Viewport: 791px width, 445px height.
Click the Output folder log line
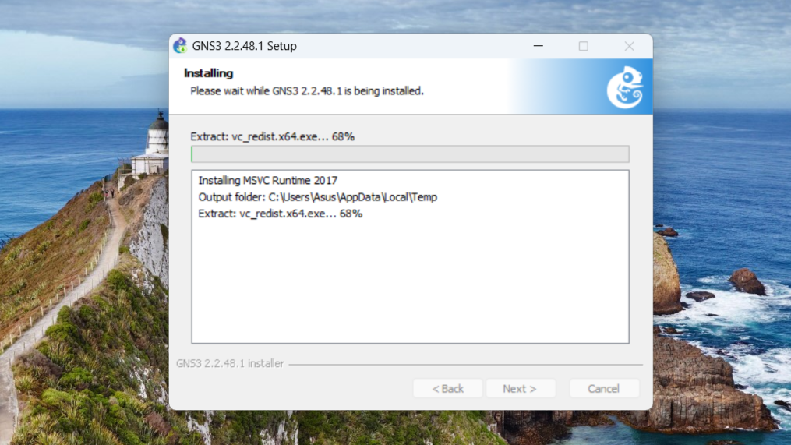[x=317, y=197]
